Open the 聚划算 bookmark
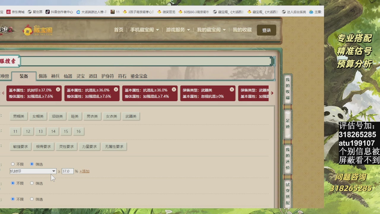This screenshot has width=380, height=214. tap(35, 12)
